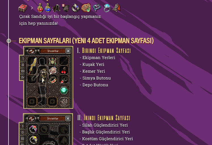
Task: Click the golden armor equipment slot
Action: 43,75
